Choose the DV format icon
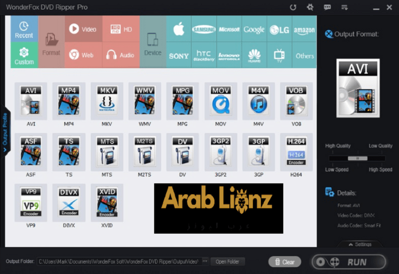 pyautogui.click(x=183, y=152)
